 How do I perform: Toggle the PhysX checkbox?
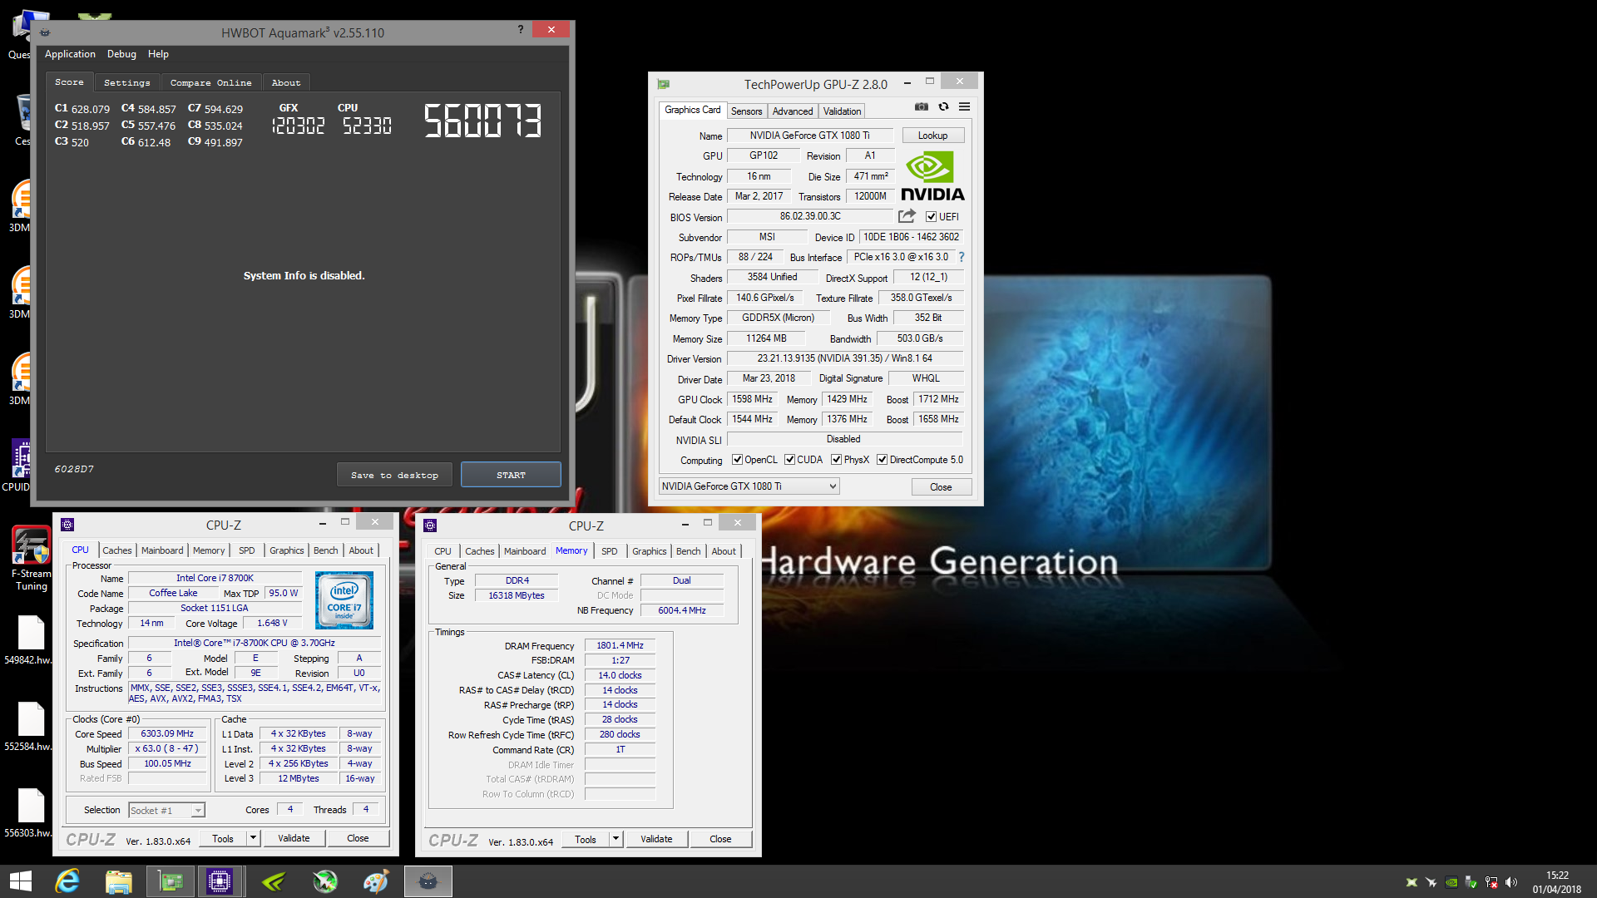[836, 460]
